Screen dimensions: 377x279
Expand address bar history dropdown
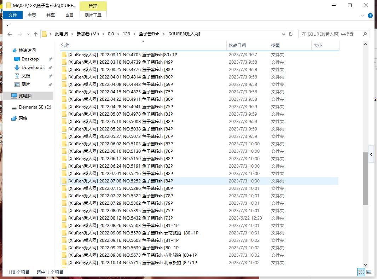(284, 34)
